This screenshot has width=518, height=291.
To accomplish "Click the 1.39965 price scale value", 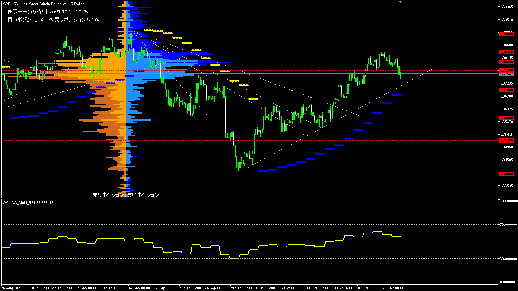I will 506,6.
